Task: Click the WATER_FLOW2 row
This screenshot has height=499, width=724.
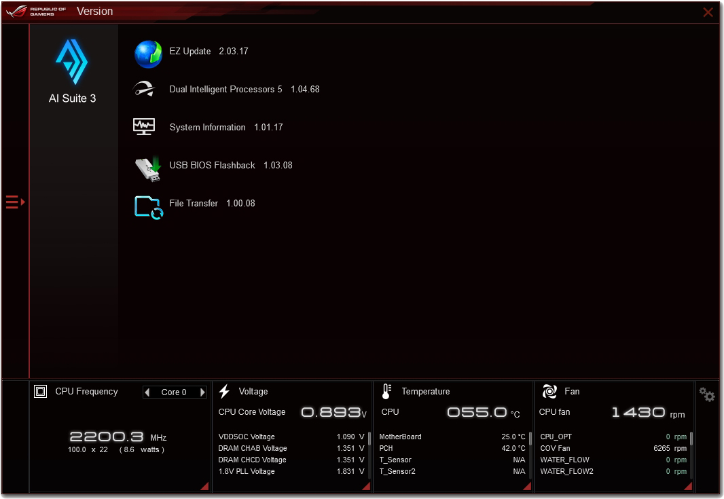Action: pos(613,471)
